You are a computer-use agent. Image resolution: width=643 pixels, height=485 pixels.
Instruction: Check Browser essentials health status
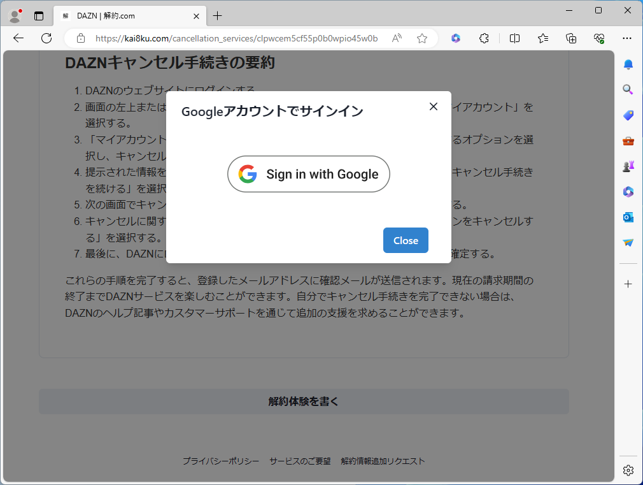(x=599, y=38)
